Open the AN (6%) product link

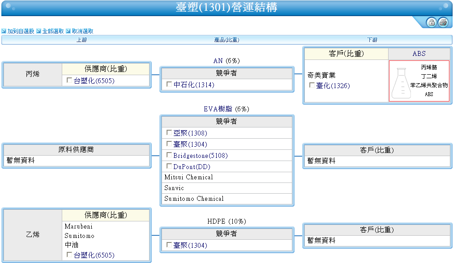[x=227, y=61]
